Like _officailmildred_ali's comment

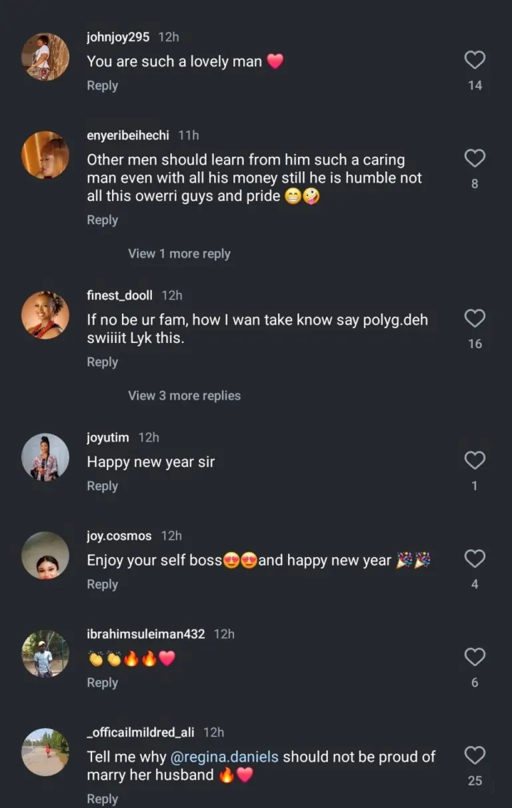tap(475, 755)
